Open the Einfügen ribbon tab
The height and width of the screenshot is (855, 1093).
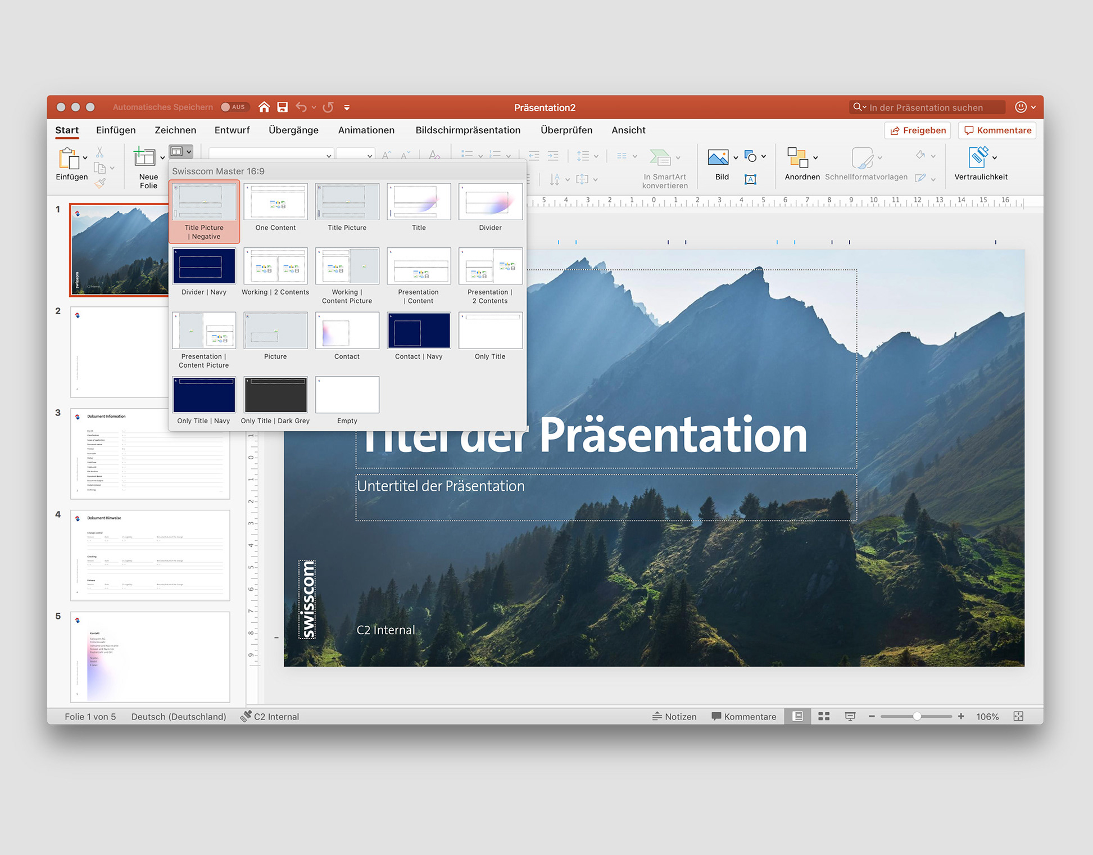116,130
